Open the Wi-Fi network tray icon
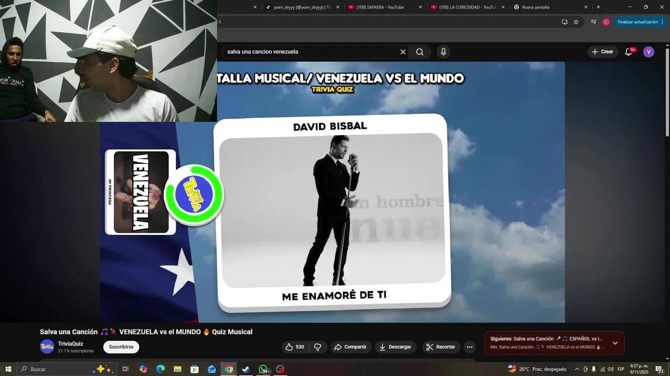 (x=602, y=369)
